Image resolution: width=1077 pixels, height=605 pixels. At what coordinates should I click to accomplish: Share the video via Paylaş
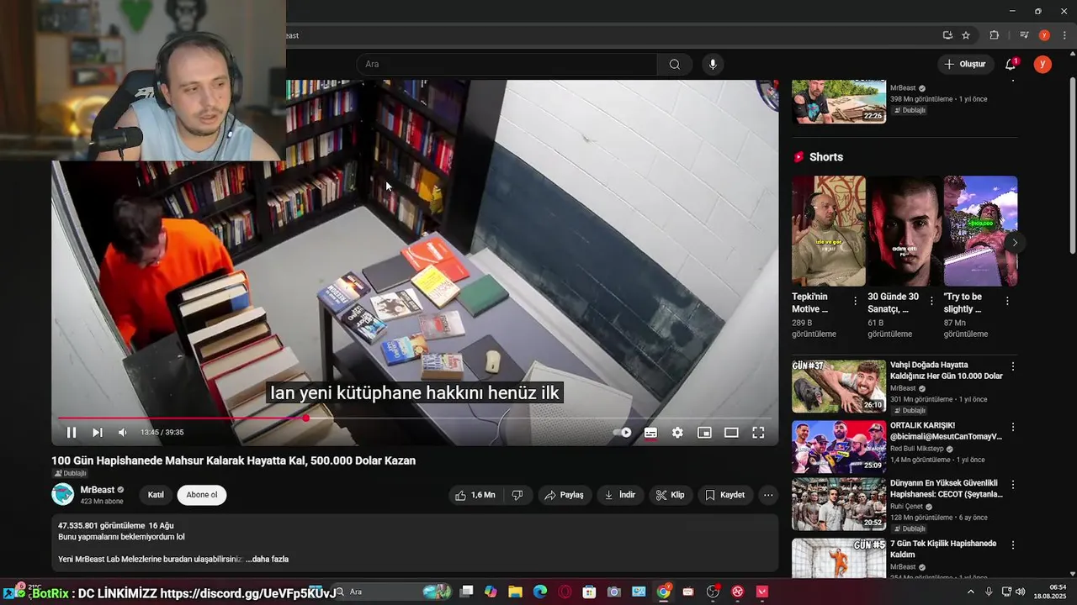pyautogui.click(x=564, y=495)
